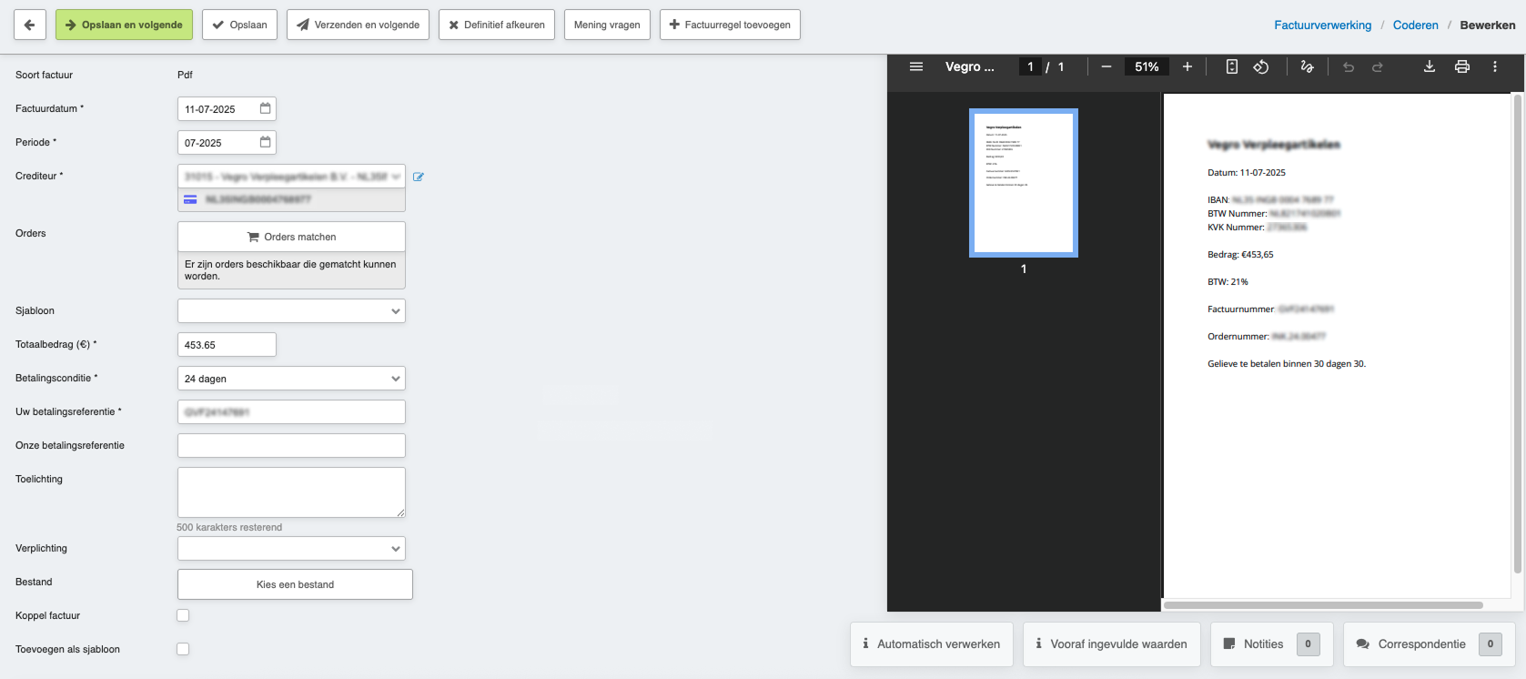Click the back arrow button
Screen dimensions: 1526x679
click(29, 25)
